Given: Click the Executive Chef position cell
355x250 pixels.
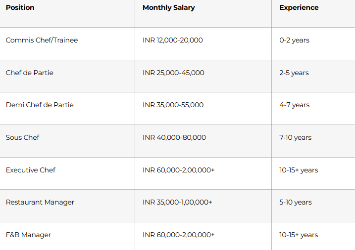Looking at the screenshot, I should (x=31, y=170).
